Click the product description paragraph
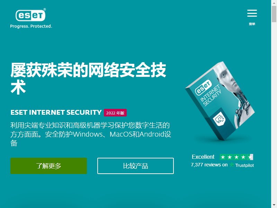Image resolution: width=277 pixels, height=208 pixels. (91, 134)
